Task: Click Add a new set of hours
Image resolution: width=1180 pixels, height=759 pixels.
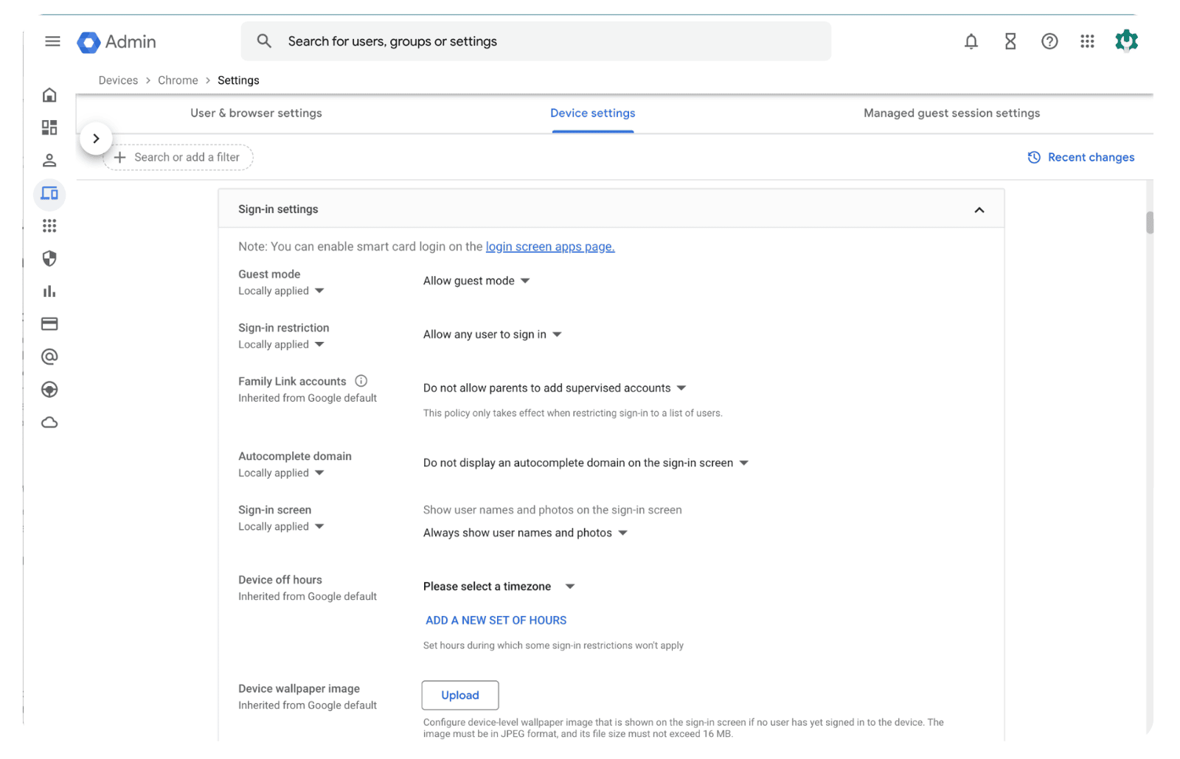Action: coord(496,620)
